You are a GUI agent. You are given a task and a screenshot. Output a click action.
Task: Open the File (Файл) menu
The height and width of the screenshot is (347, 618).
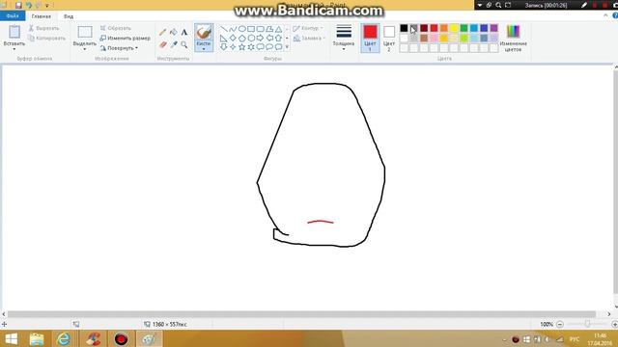click(13, 16)
